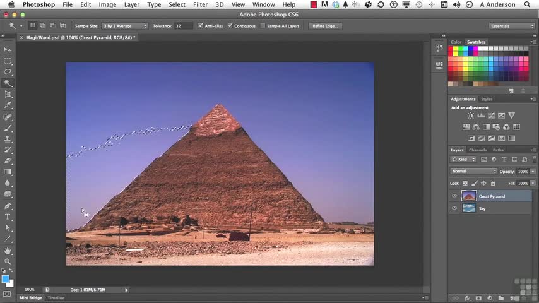The image size is (539, 303).
Task: Open status bar info arrow menu
Action: [126, 290]
